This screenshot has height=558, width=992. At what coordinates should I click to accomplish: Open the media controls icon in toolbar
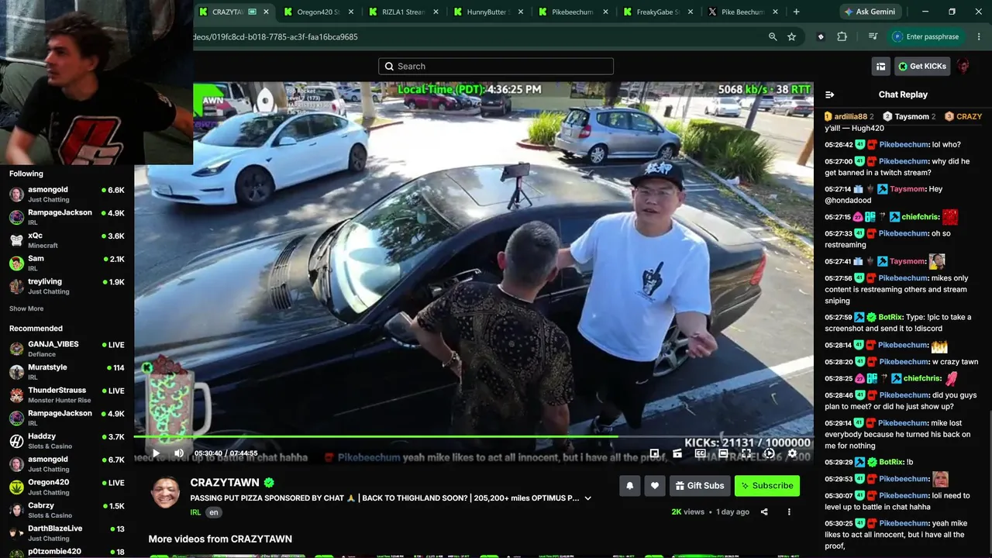873,36
